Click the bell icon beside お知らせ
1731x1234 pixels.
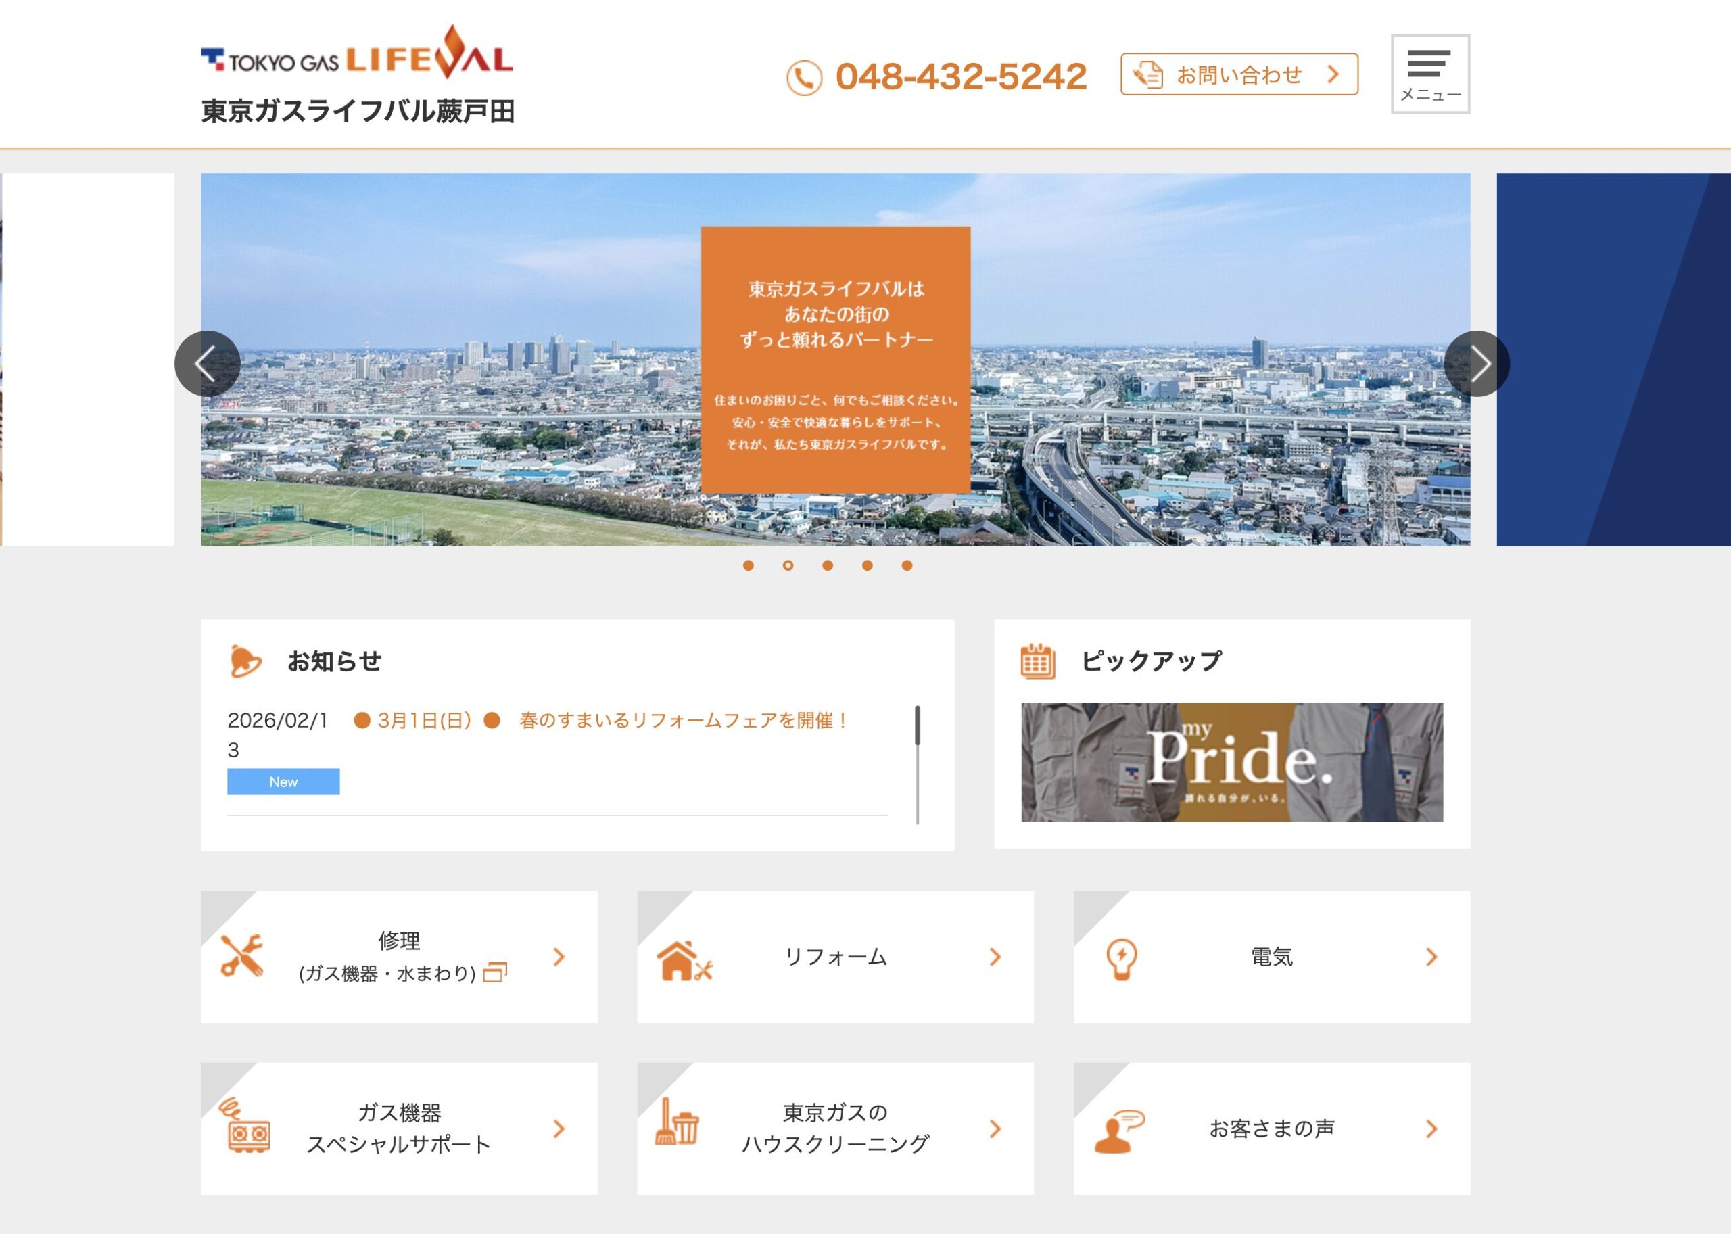point(245,661)
